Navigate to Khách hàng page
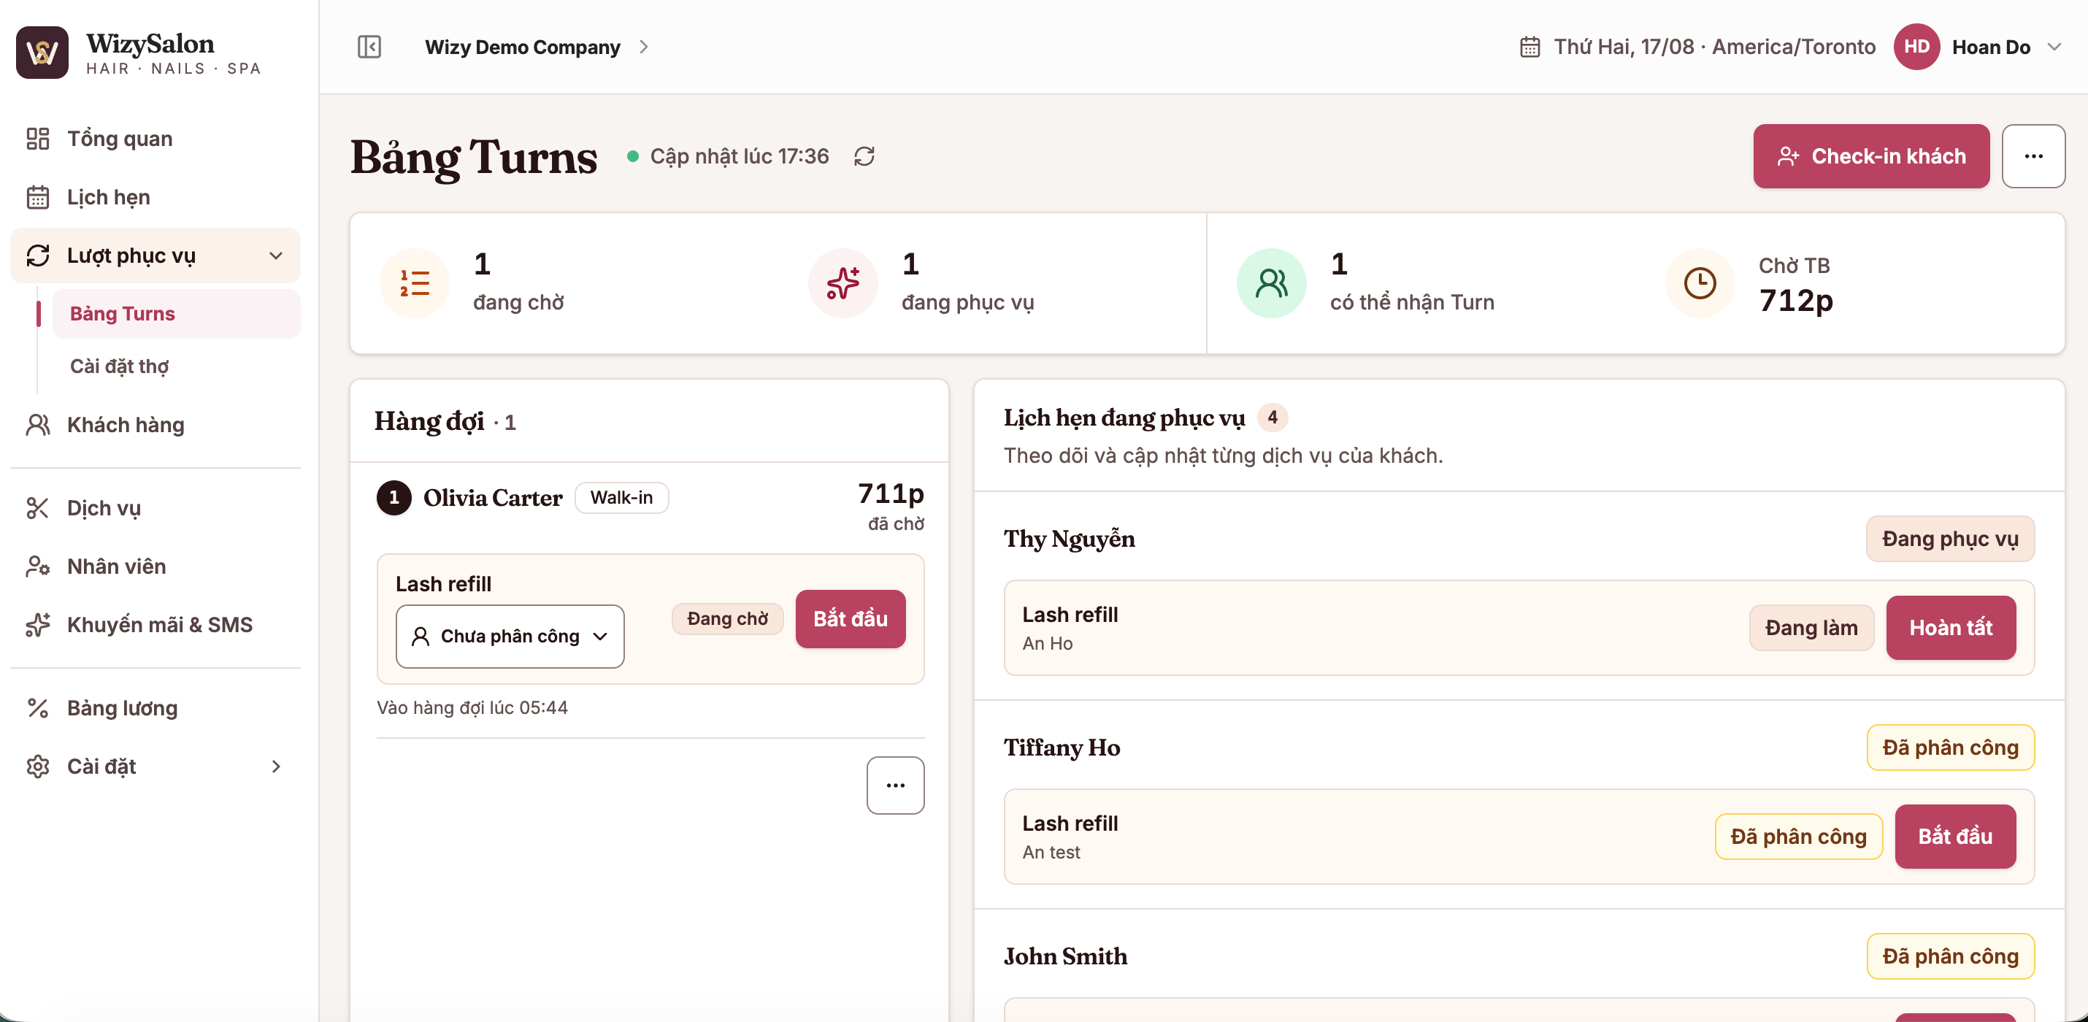Viewport: 2088px width, 1022px height. pyautogui.click(x=155, y=425)
